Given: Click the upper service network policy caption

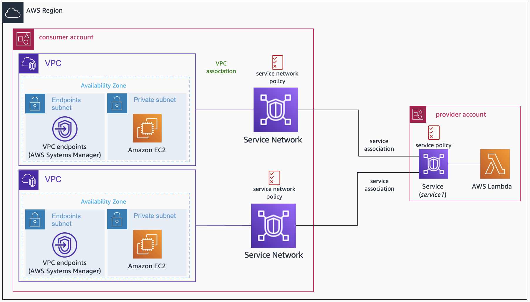Looking at the screenshot, I should (x=277, y=77).
